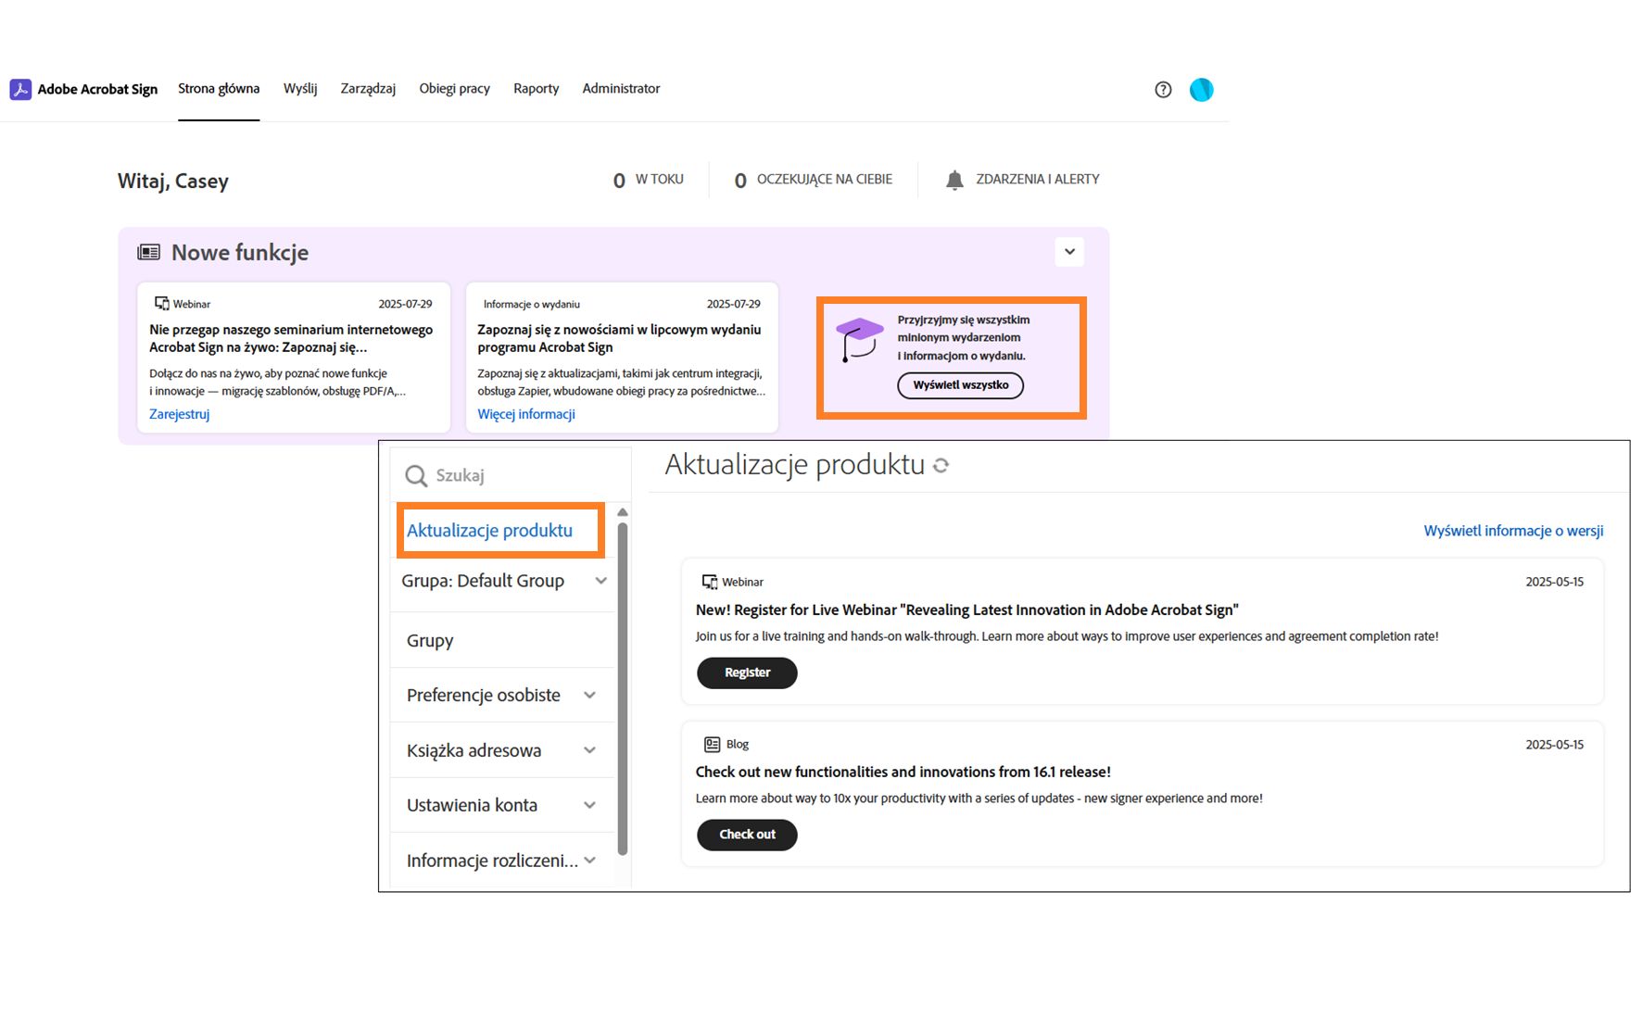Click the Webinar icon on the 2025-05-15 card

coord(710,582)
